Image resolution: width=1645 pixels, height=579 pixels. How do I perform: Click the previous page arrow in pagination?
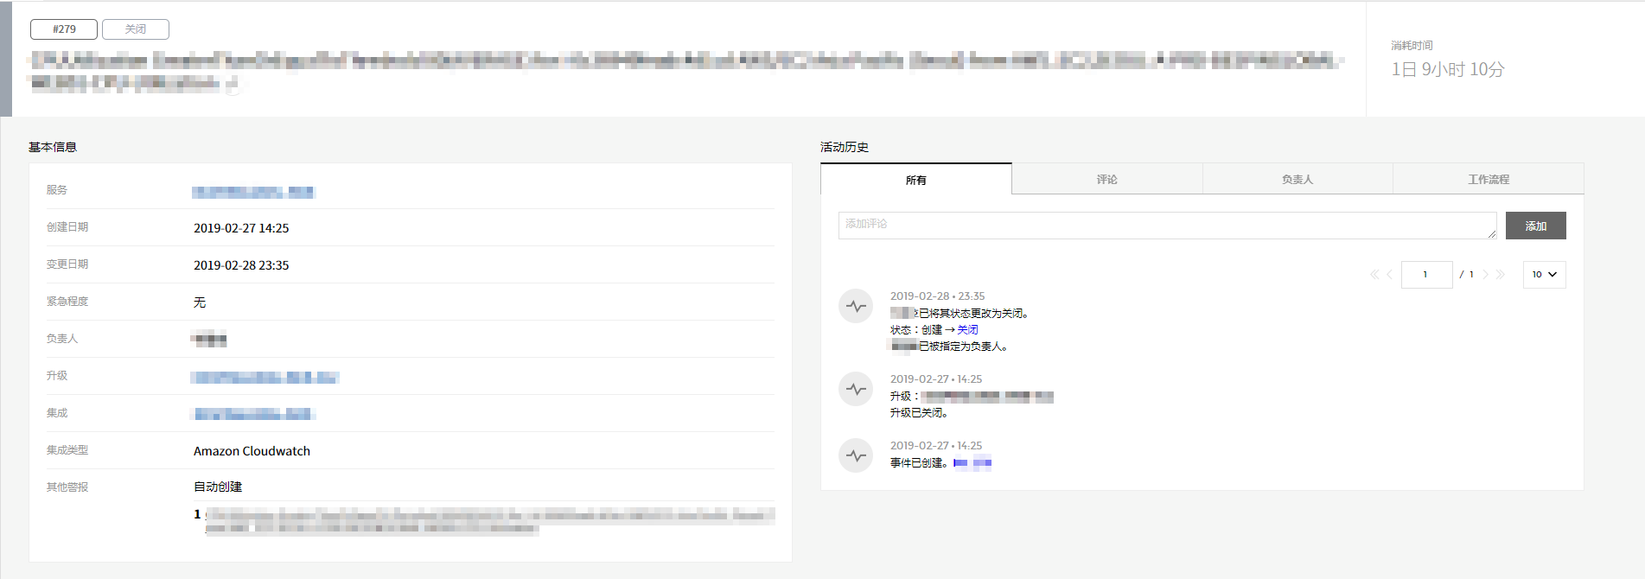(x=1389, y=275)
